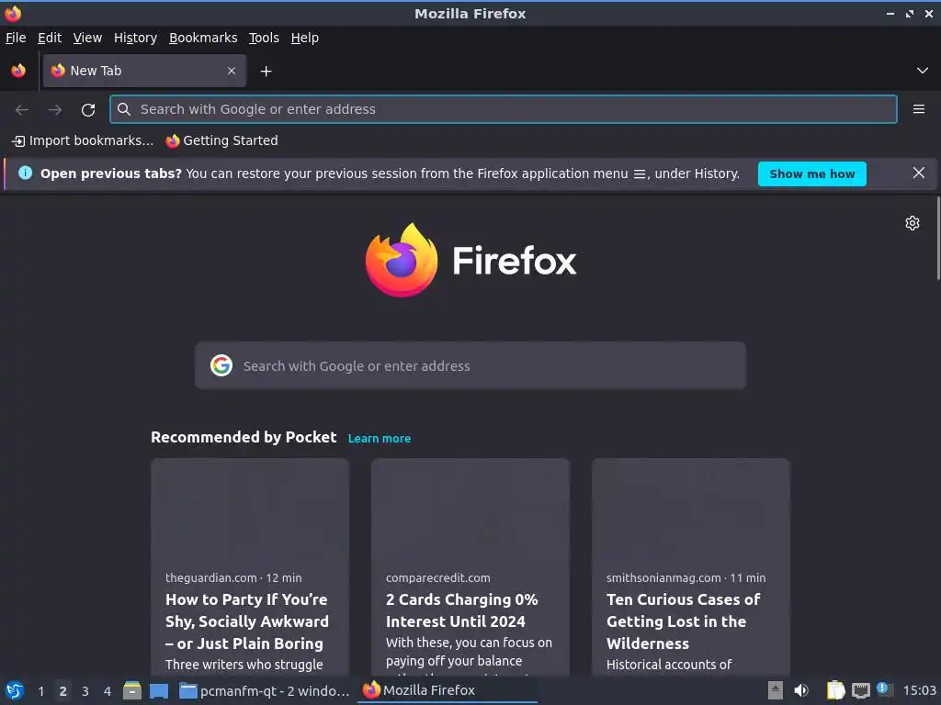Open the History menu
Screen dimensions: 941x705
[136, 38]
